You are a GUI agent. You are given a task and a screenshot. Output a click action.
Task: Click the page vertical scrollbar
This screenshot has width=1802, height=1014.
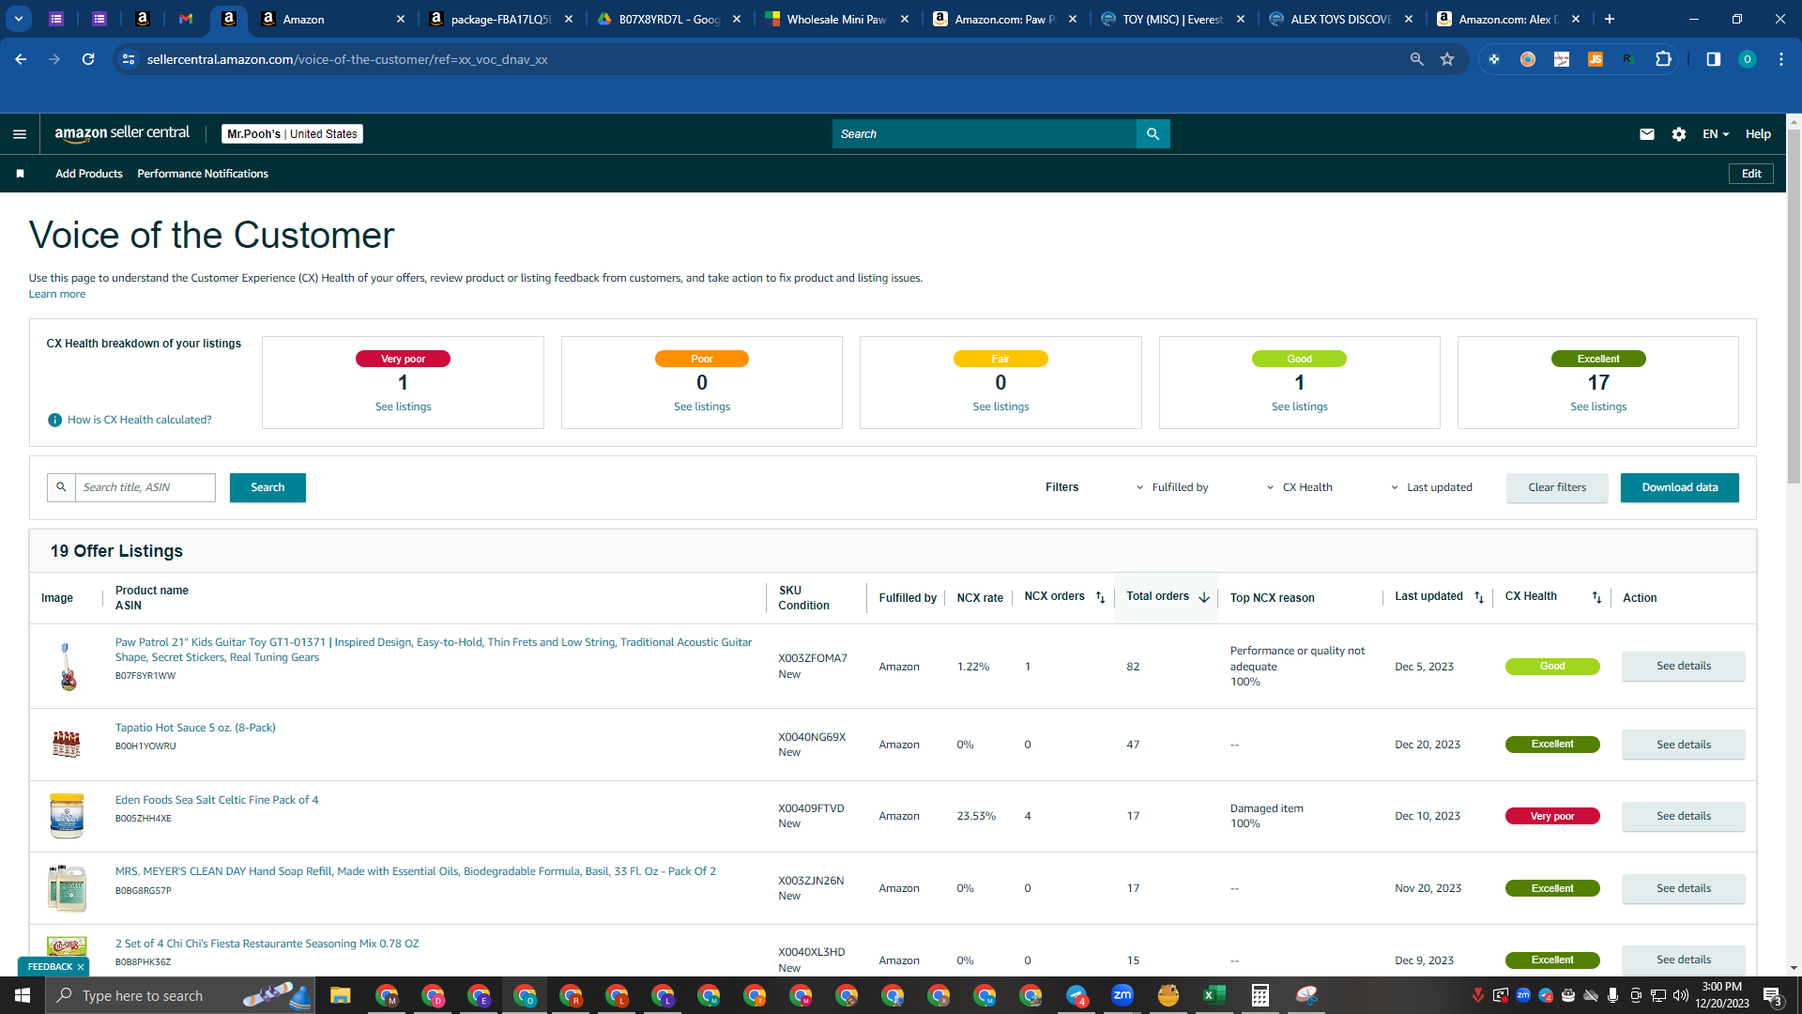pyautogui.click(x=1794, y=305)
